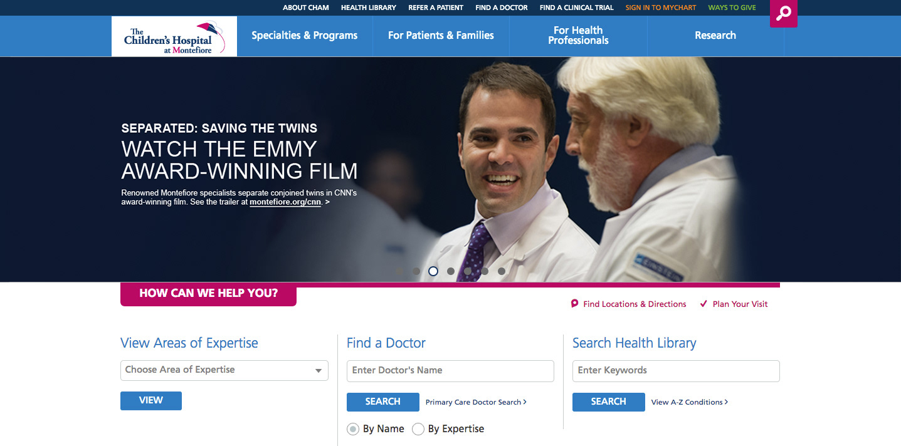Click the View Areas of Expertise heading

tap(189, 343)
